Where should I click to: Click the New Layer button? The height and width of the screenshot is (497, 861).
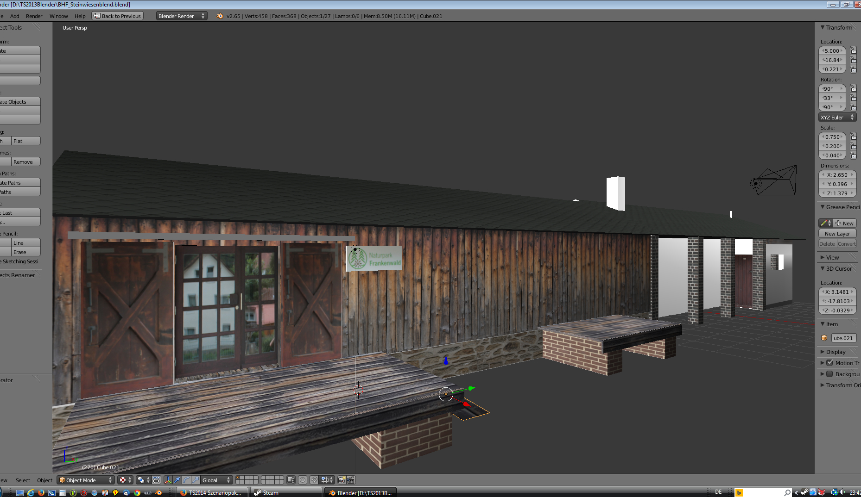[x=837, y=234]
